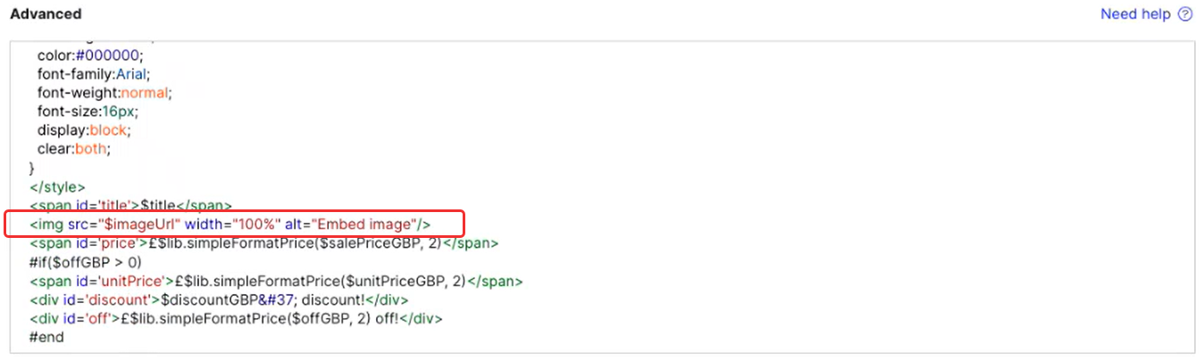Image resolution: width=1203 pixels, height=360 pixels.
Task: Click the span id='title' line
Action: pyautogui.click(x=131, y=205)
